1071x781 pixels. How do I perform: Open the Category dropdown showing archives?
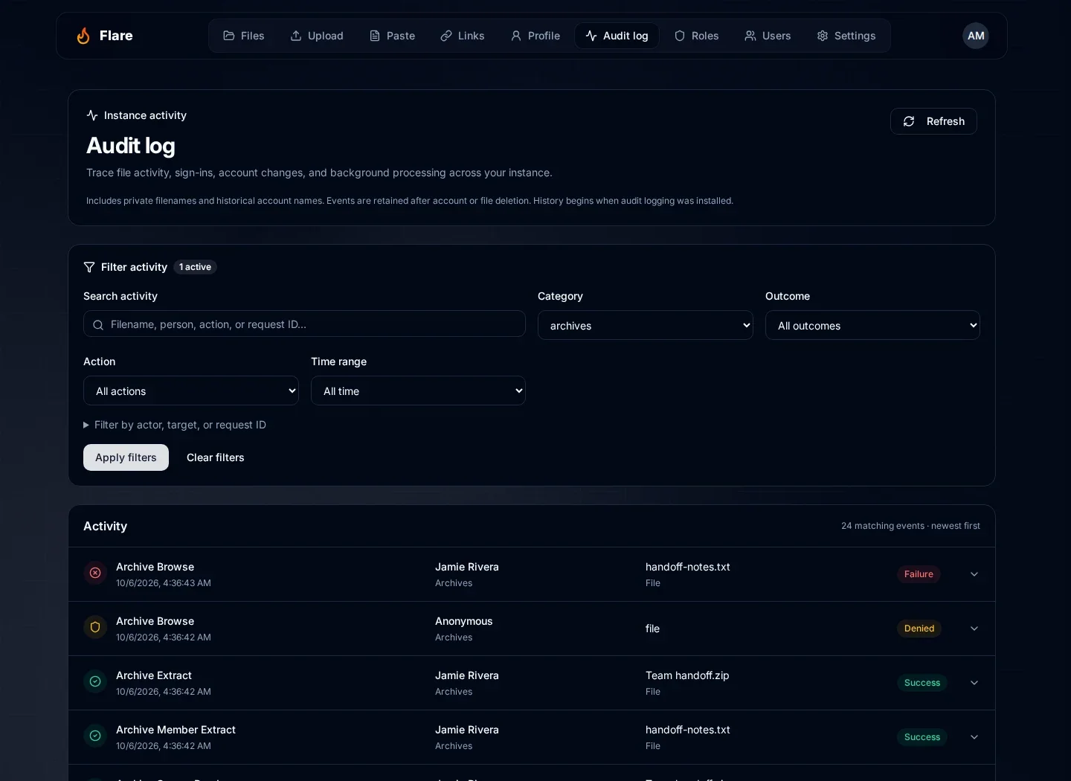click(646, 325)
